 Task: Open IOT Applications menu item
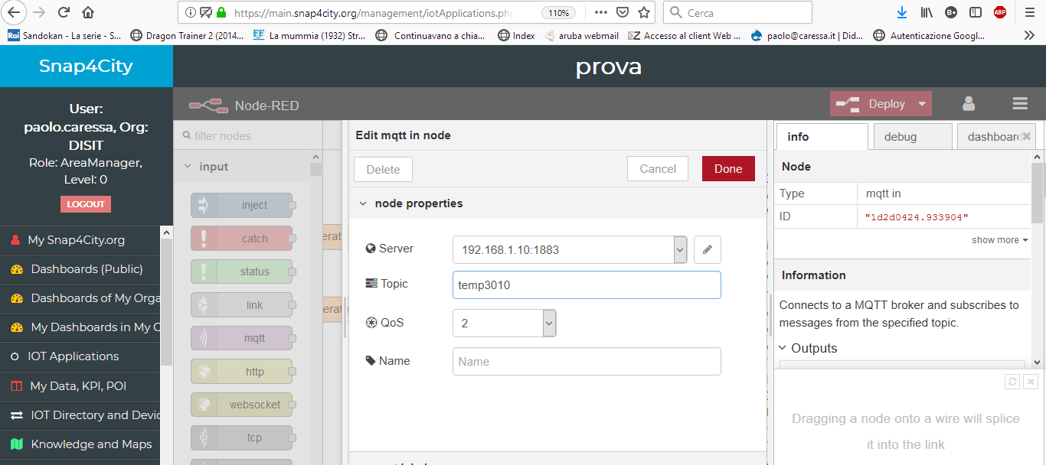80,356
